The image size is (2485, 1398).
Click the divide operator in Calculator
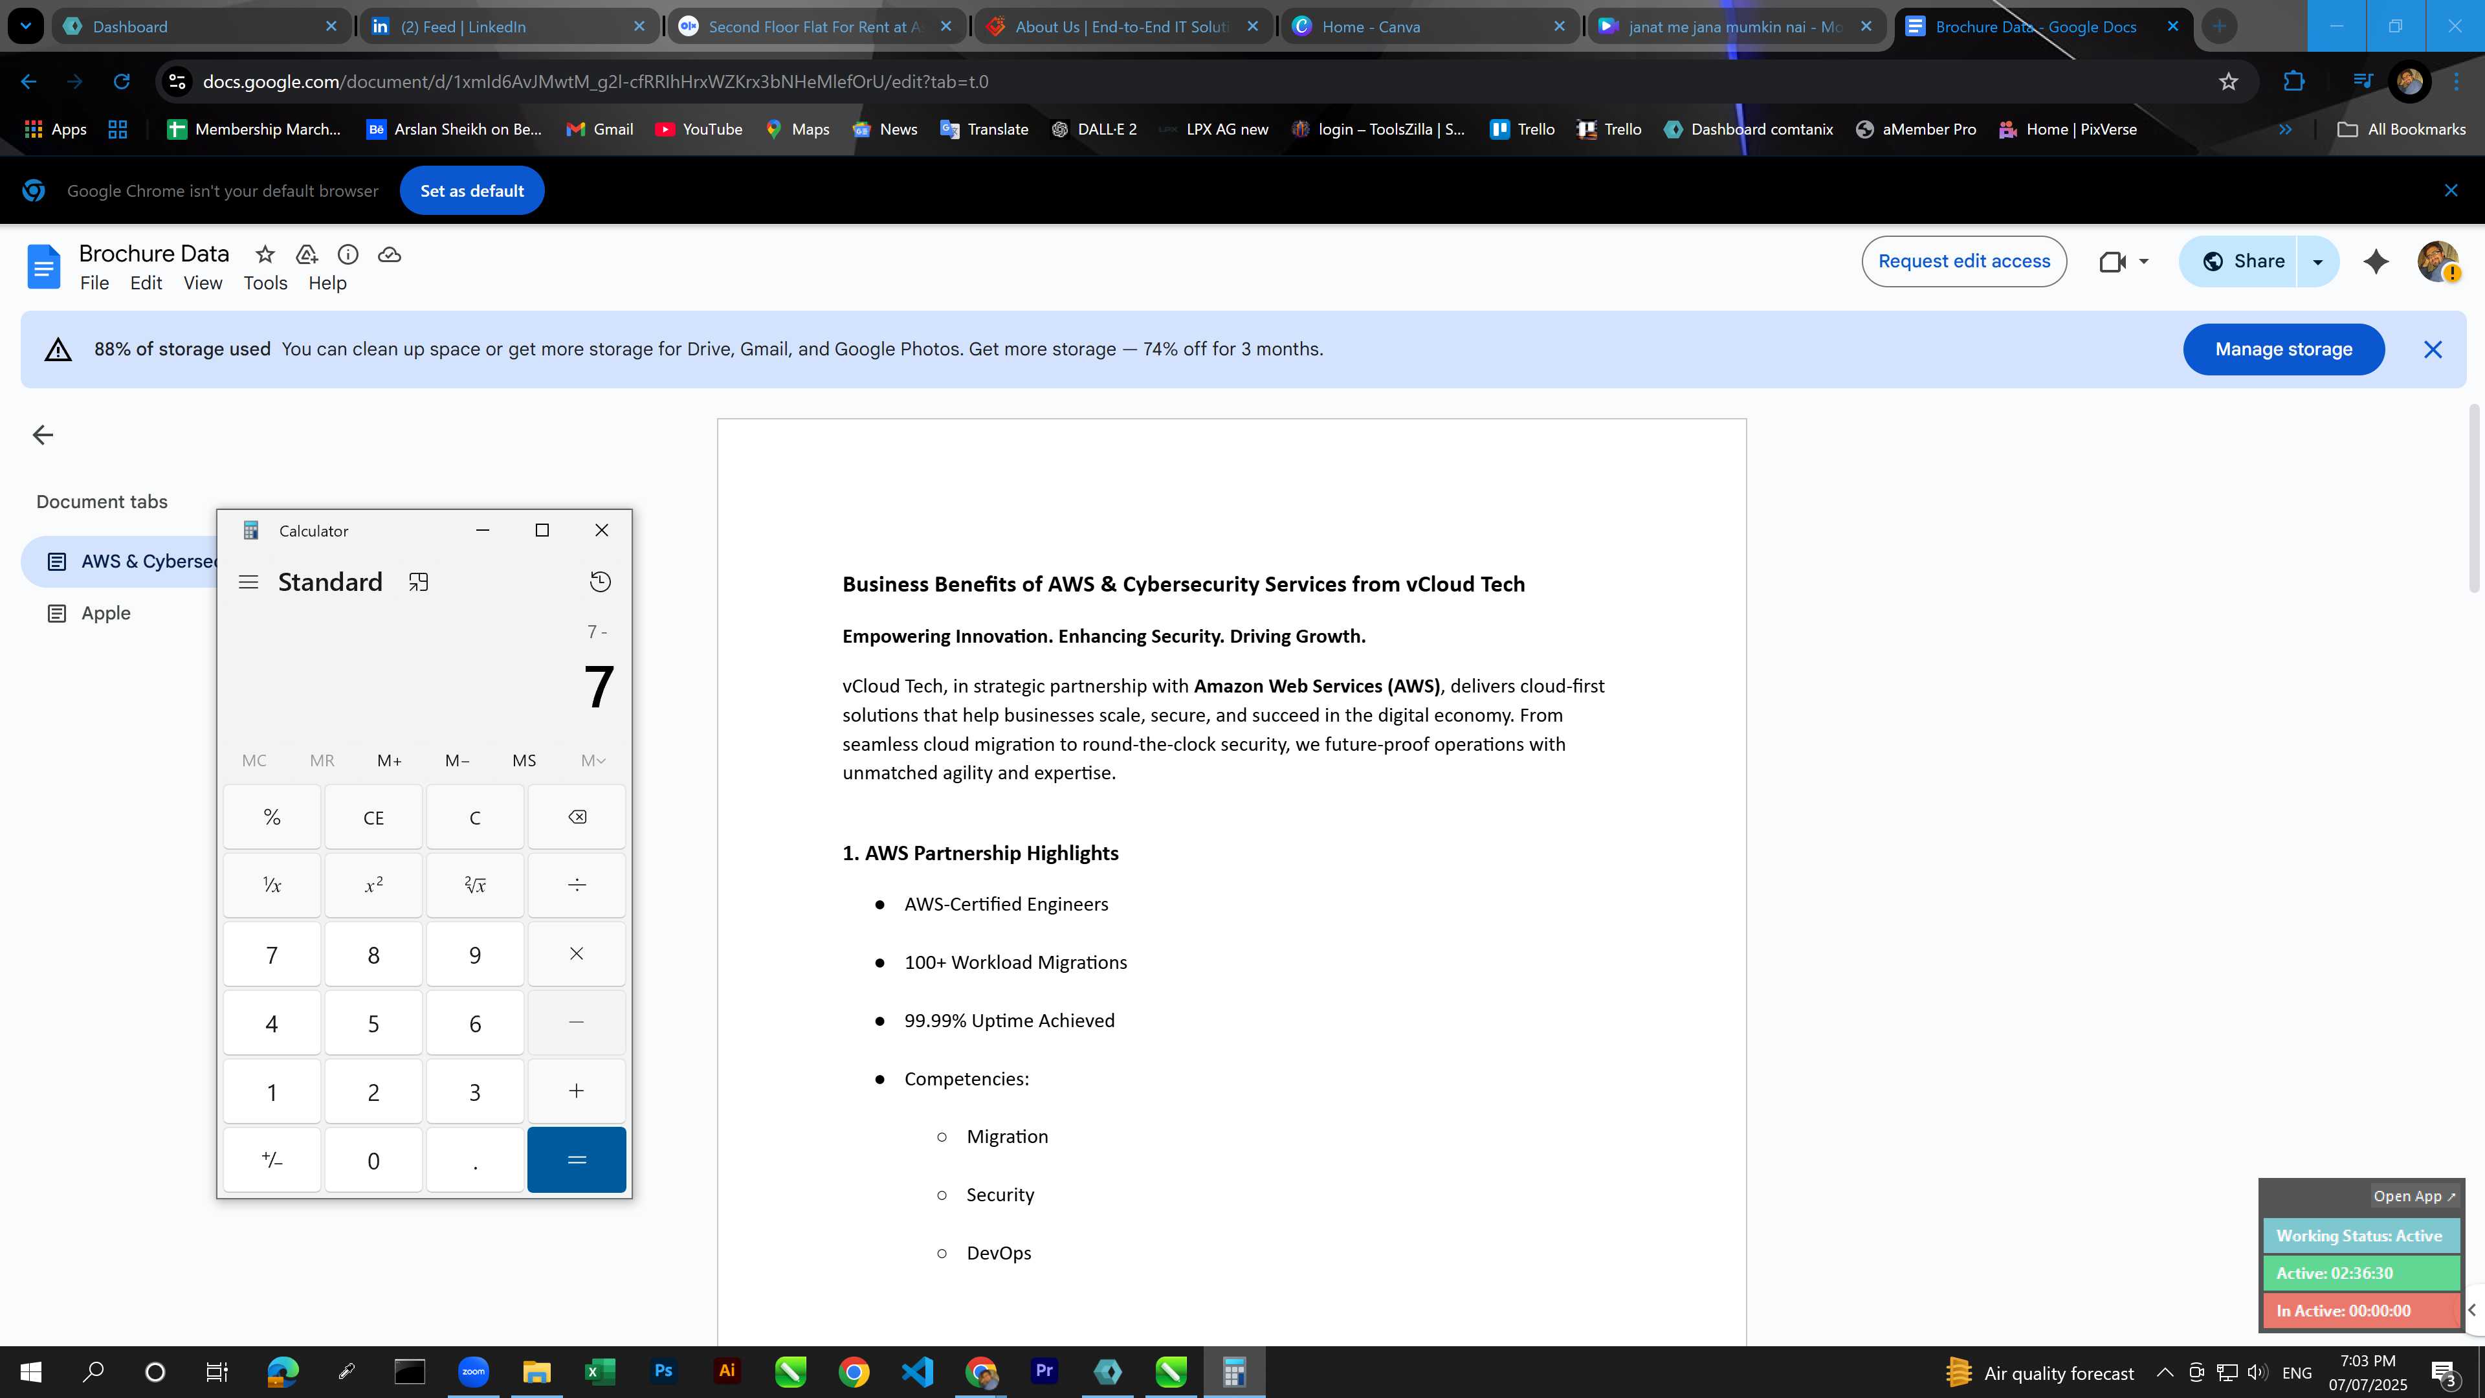click(577, 885)
